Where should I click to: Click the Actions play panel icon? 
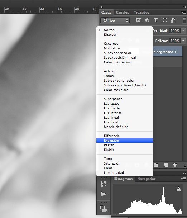coord(104,194)
